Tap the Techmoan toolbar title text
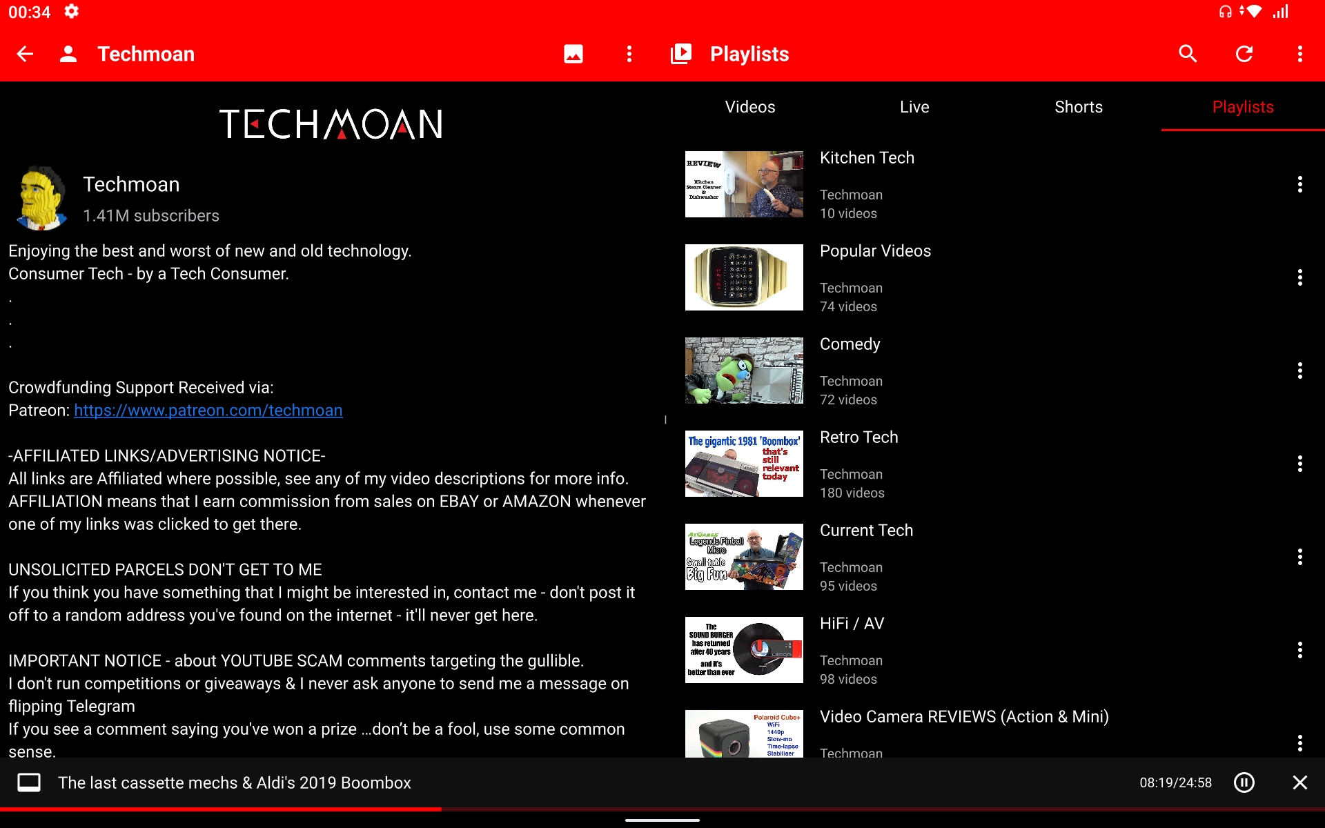This screenshot has width=1325, height=828. [146, 54]
